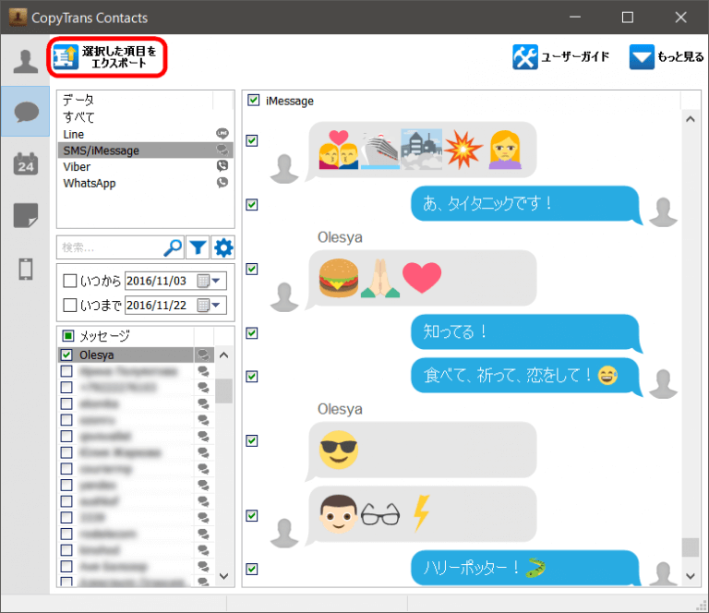Uncheck the 'ハリーポッター！' message checkbox
The image size is (709, 613).
tap(252, 570)
